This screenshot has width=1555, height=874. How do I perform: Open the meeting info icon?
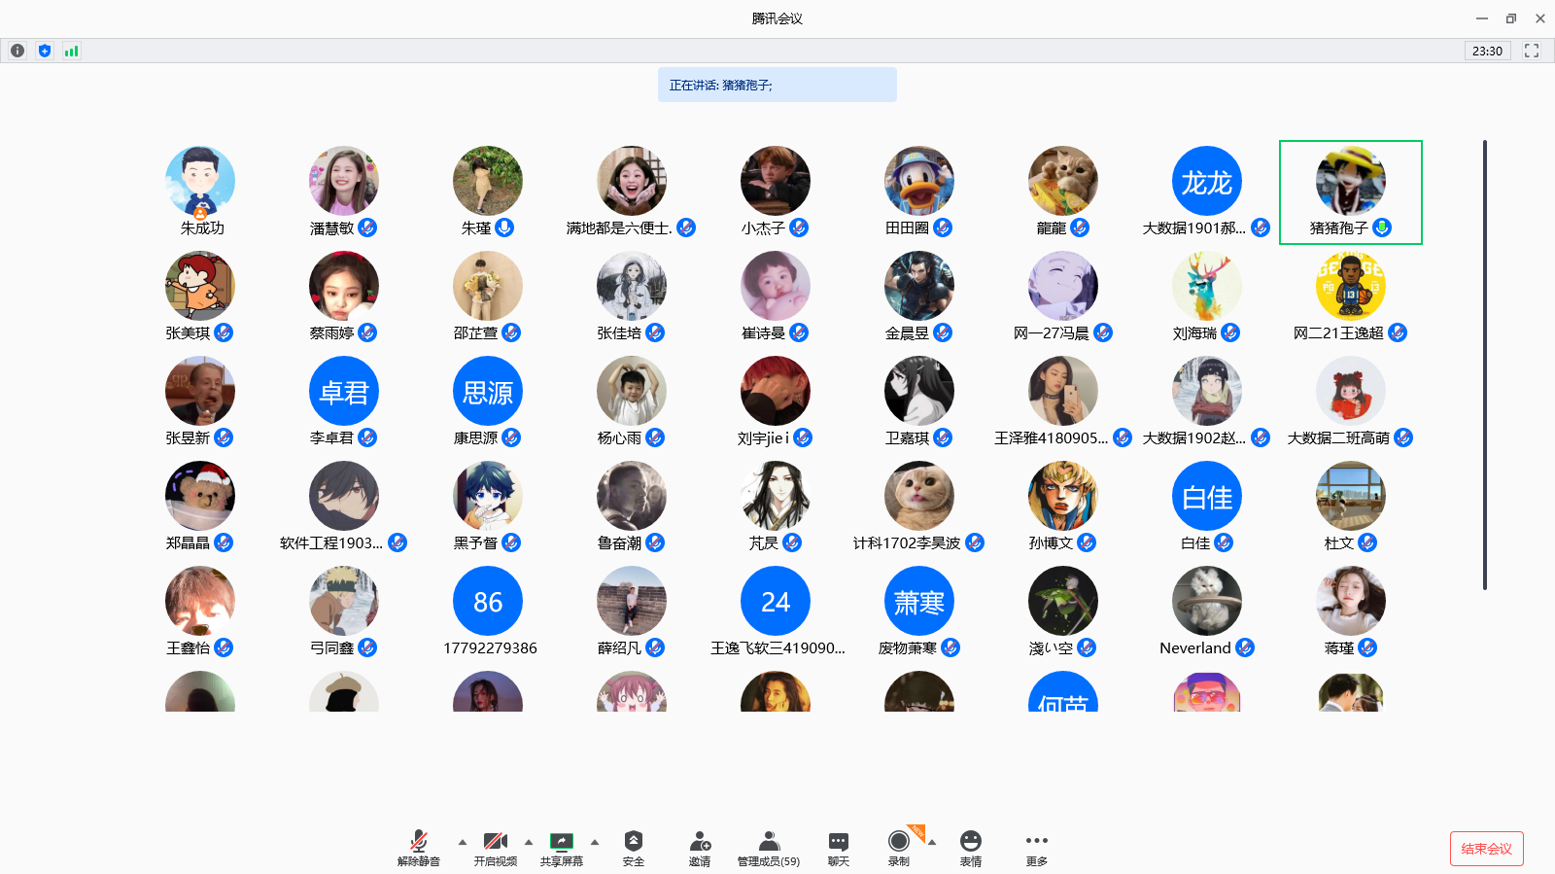coord(17,51)
